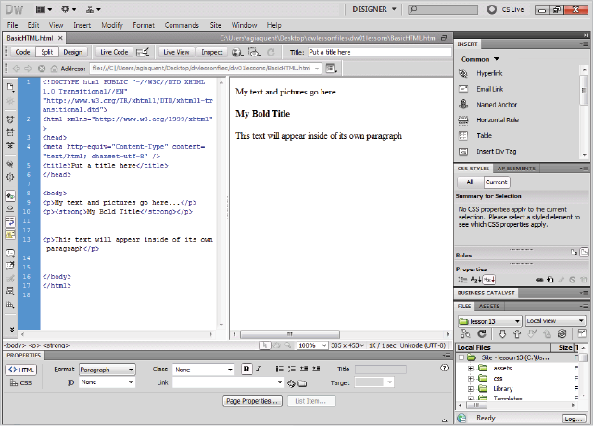Click the Page Properties button

pyautogui.click(x=252, y=401)
